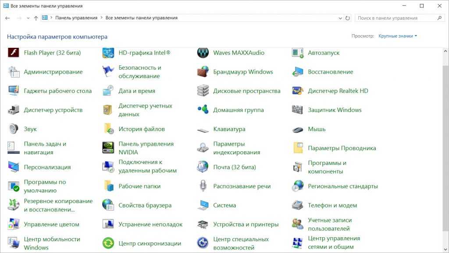This screenshot has height=253, width=449.
Task: Select the Все элементы панели управления breadcrumb
Action: [x=141, y=18]
